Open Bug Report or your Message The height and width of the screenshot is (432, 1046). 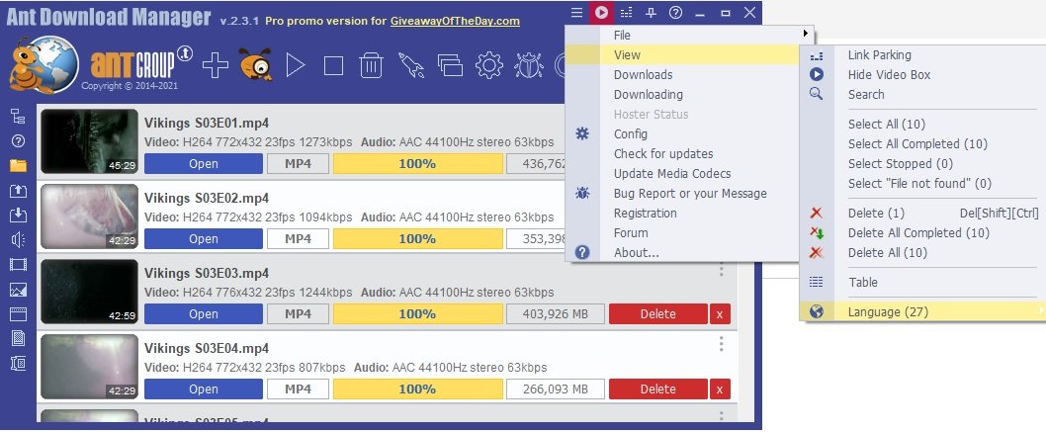(x=690, y=194)
